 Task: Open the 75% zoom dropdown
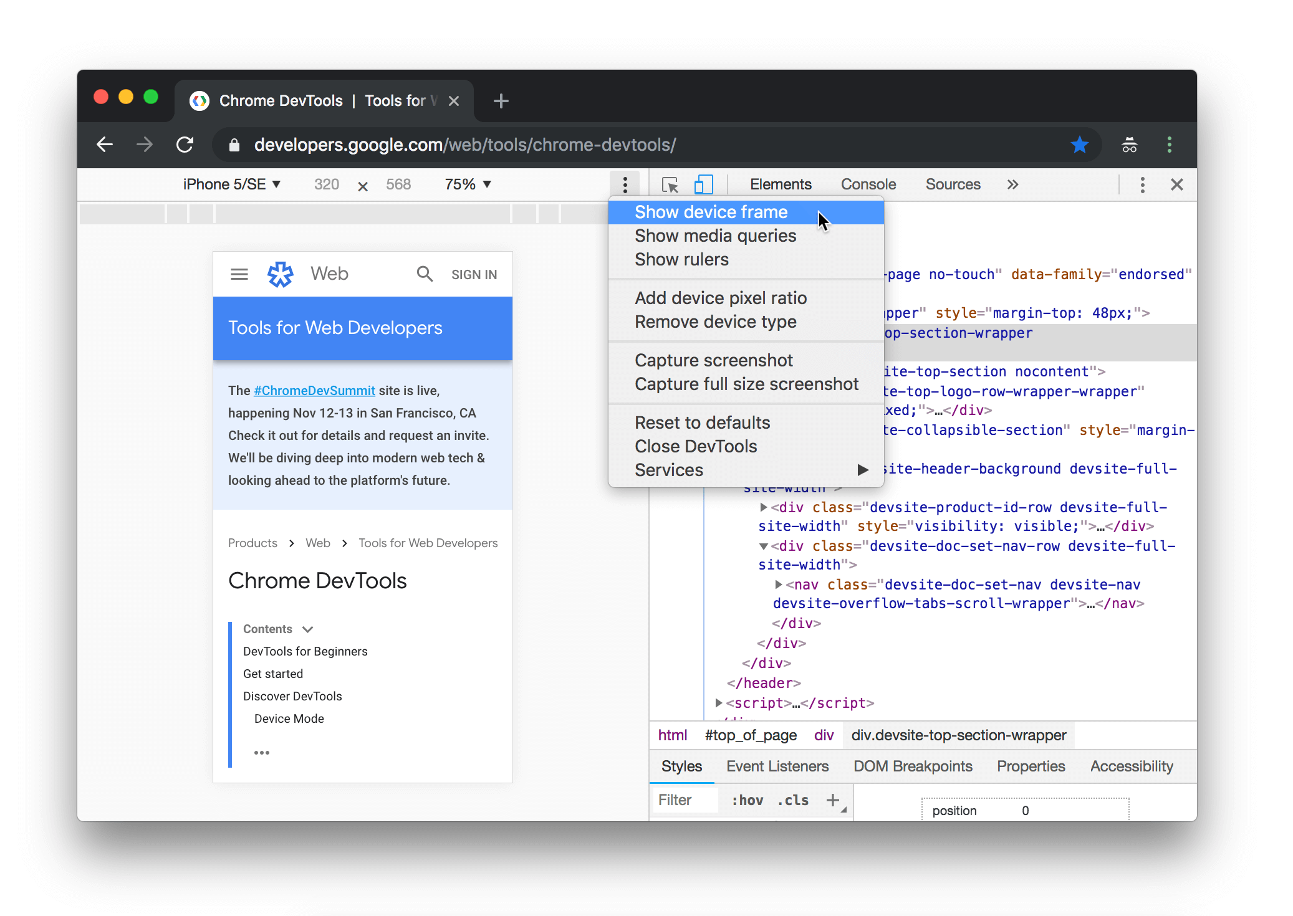pos(468,185)
